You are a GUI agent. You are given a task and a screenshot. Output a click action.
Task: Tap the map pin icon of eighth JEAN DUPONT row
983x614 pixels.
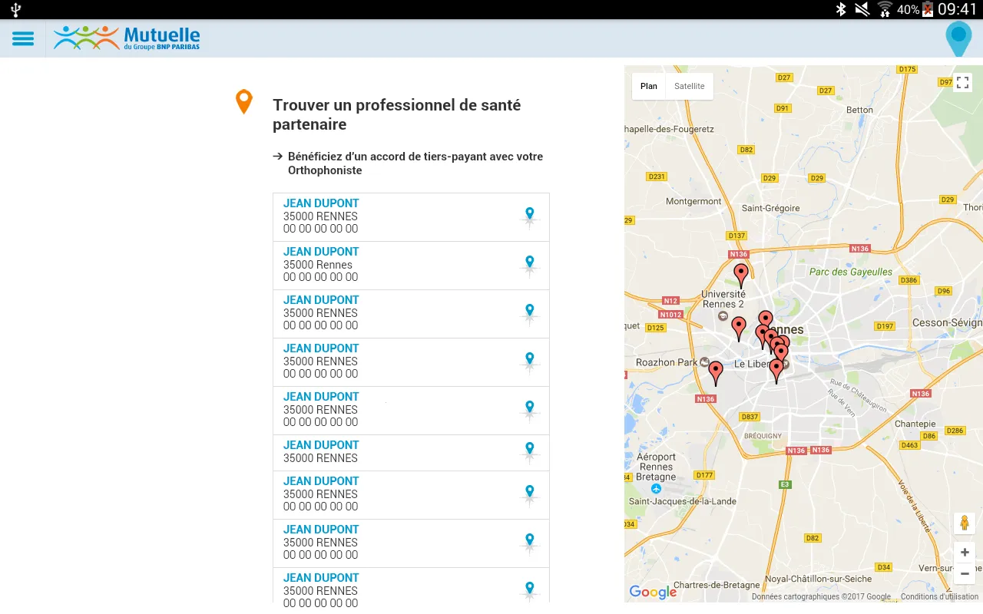529,543
